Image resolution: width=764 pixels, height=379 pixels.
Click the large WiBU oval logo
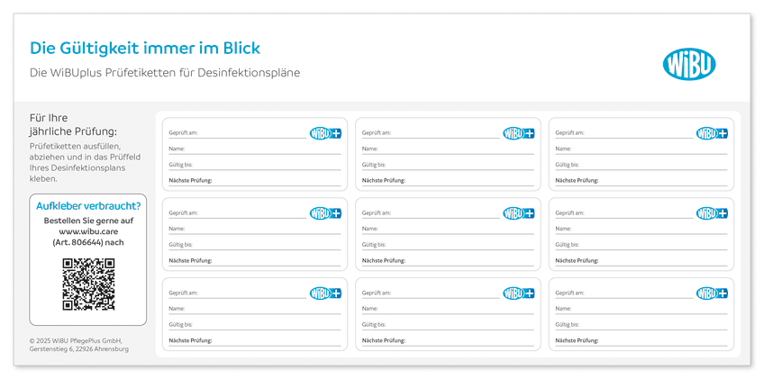pyautogui.click(x=689, y=64)
